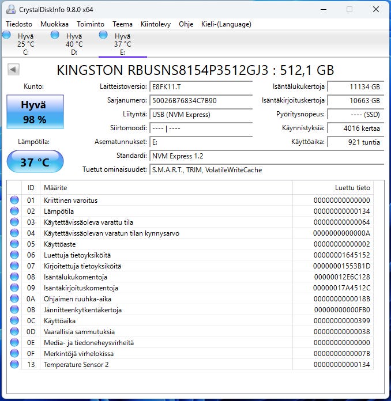Click status icon for Temperature Sensor 2 row

point(14,364)
